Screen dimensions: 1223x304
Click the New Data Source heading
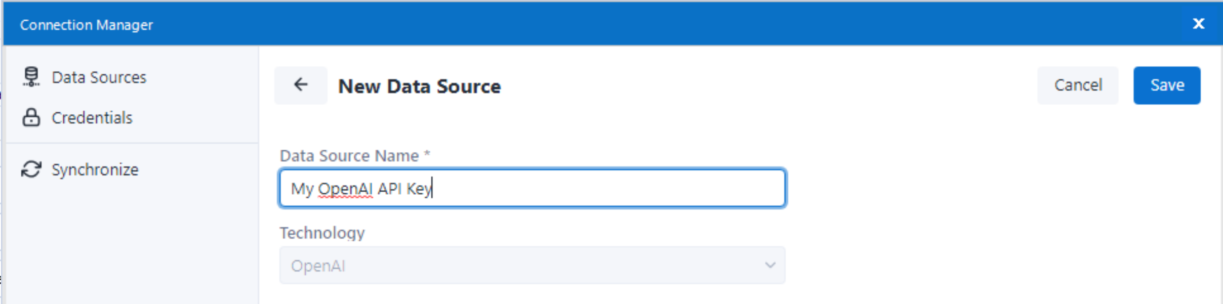419,86
